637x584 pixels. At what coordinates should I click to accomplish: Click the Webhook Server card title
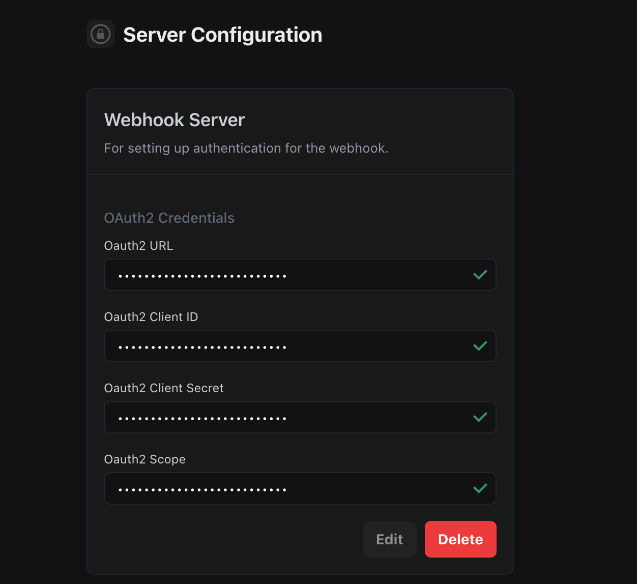[x=175, y=120]
